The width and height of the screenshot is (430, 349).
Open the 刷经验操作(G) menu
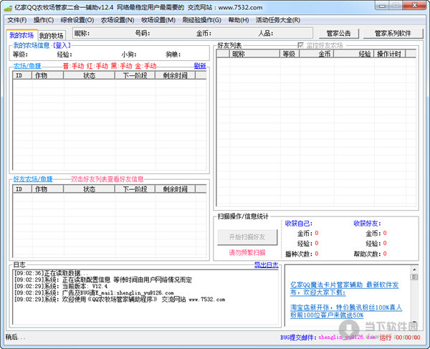[202, 19]
